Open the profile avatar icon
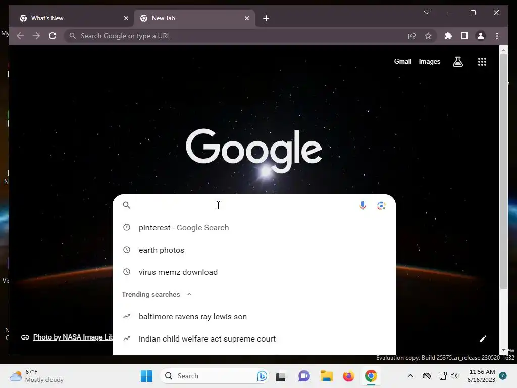The height and width of the screenshot is (388, 517). pos(481,36)
